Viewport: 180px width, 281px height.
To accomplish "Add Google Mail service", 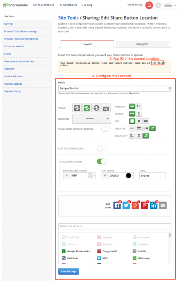I will point(107,251).
